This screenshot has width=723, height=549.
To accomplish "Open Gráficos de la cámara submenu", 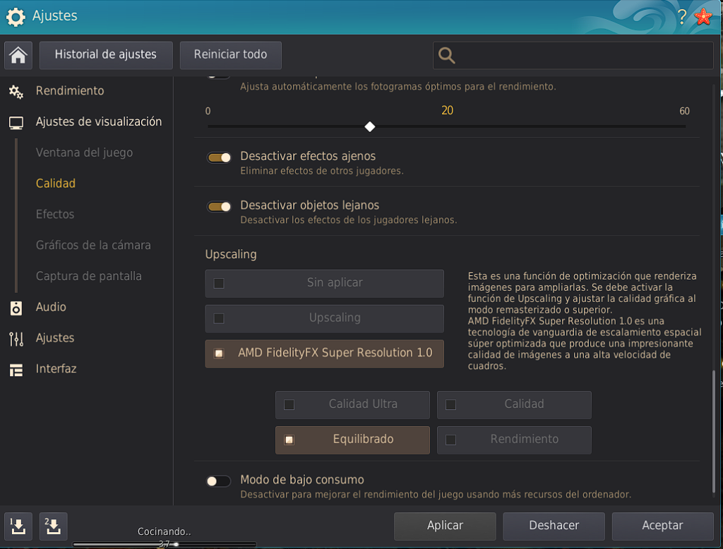I will (x=93, y=246).
